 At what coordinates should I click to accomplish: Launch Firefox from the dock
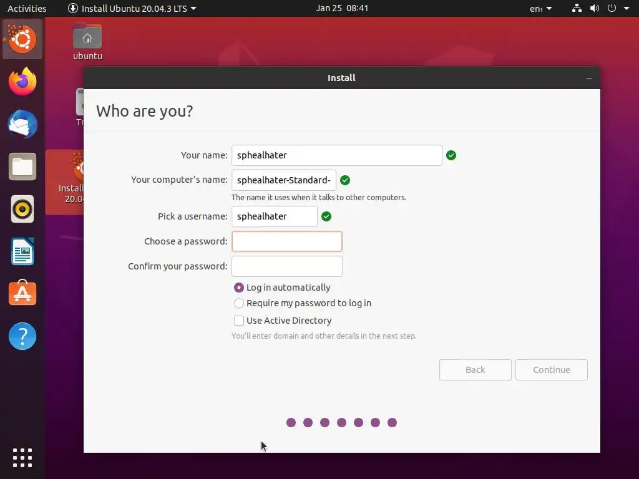click(x=22, y=82)
